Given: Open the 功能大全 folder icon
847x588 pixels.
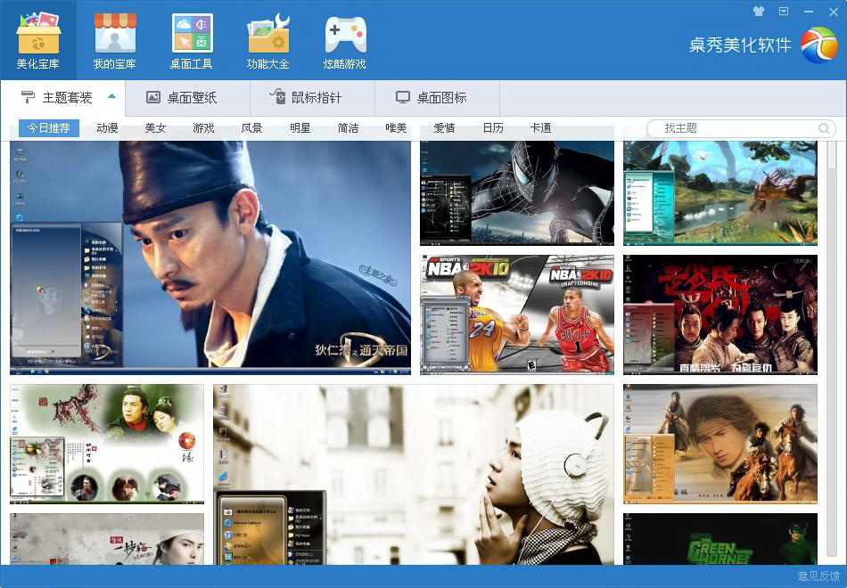Looking at the screenshot, I should tap(268, 40).
